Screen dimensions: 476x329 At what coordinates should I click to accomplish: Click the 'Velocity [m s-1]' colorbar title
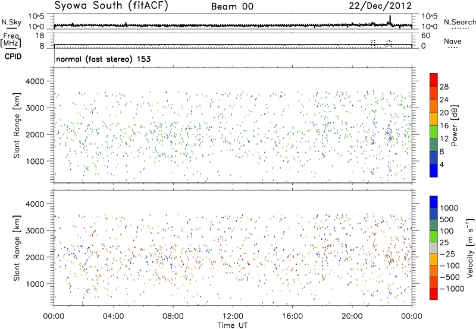click(x=470, y=248)
